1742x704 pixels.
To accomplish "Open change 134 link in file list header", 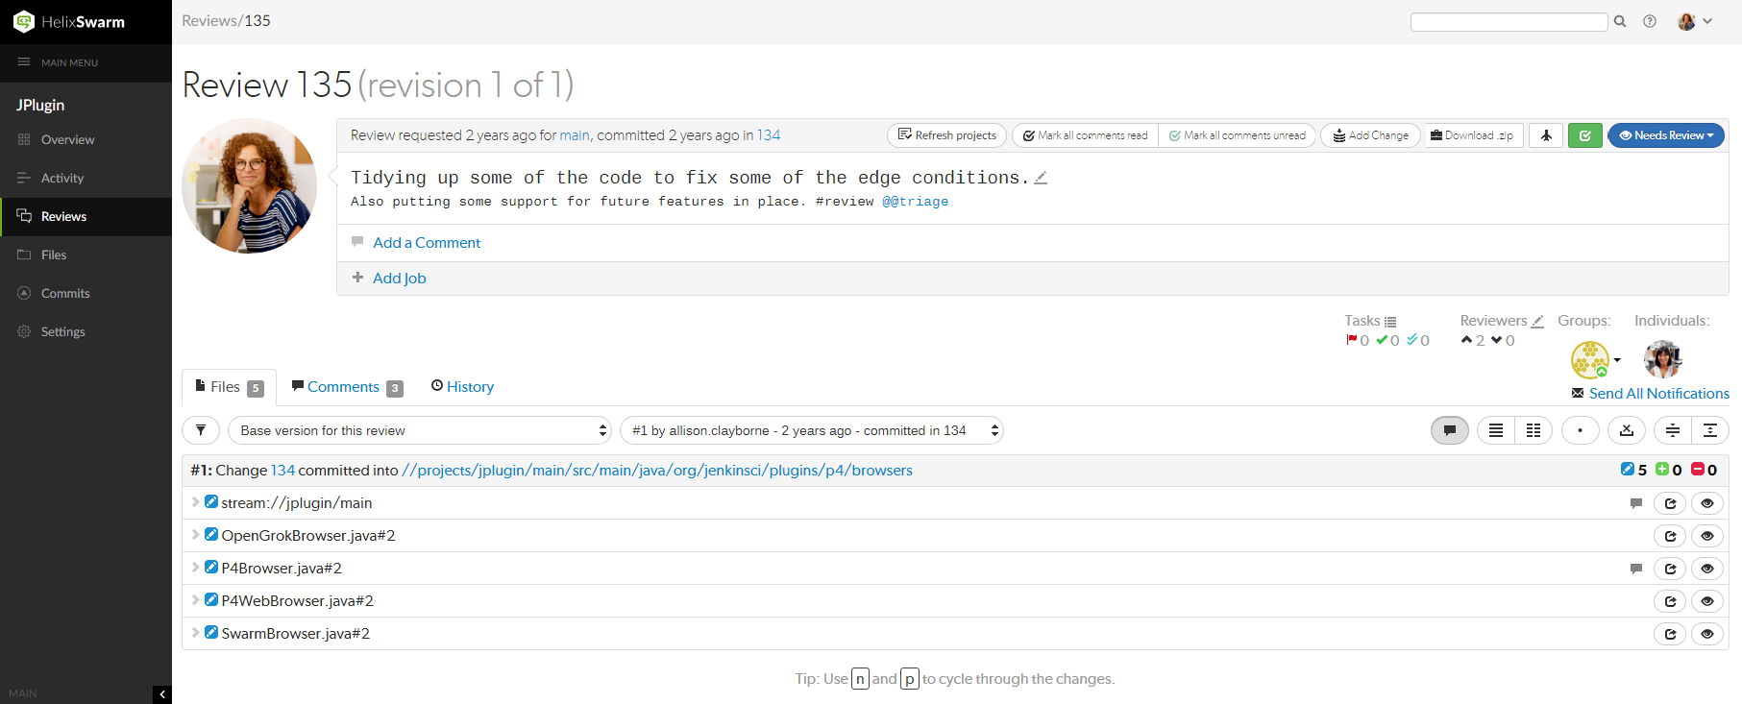I will [282, 471].
